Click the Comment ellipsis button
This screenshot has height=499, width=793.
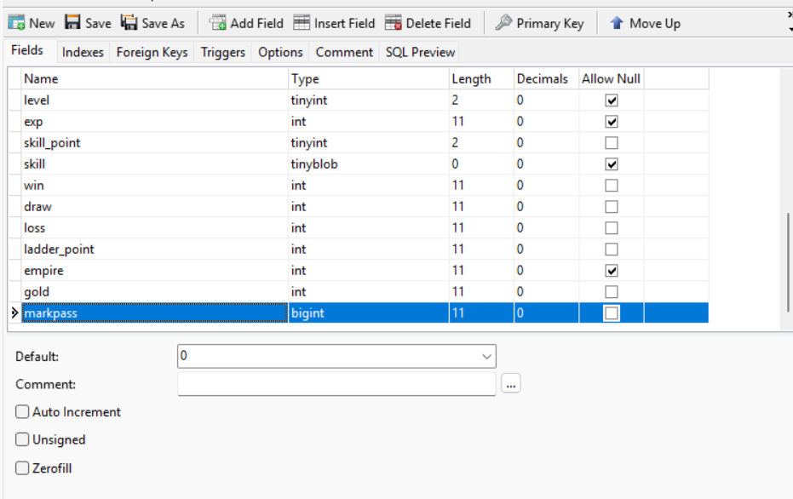(511, 384)
